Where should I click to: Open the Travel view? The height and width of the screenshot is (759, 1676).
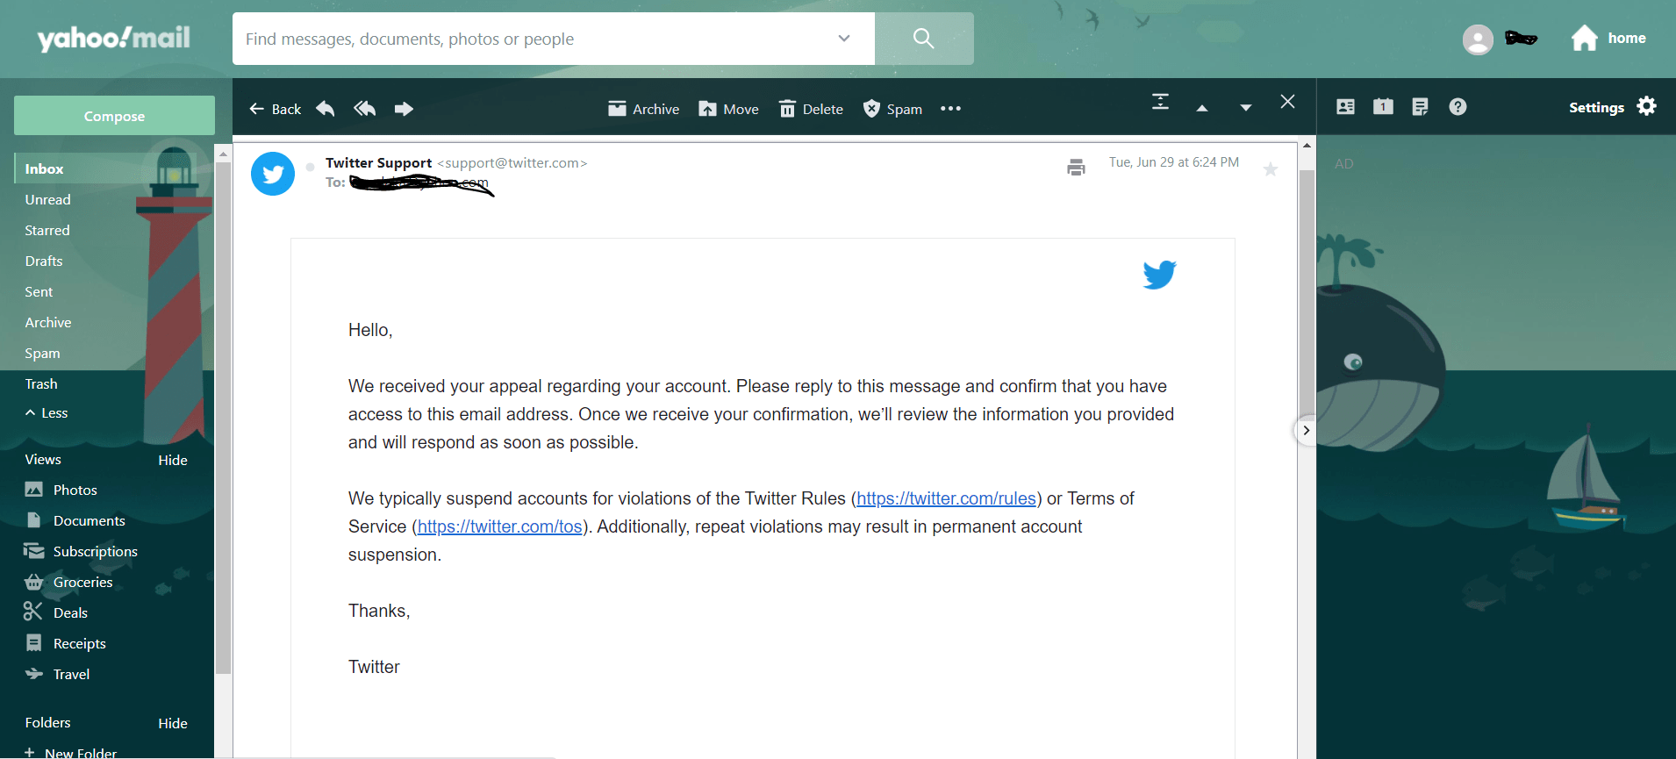(x=58, y=674)
